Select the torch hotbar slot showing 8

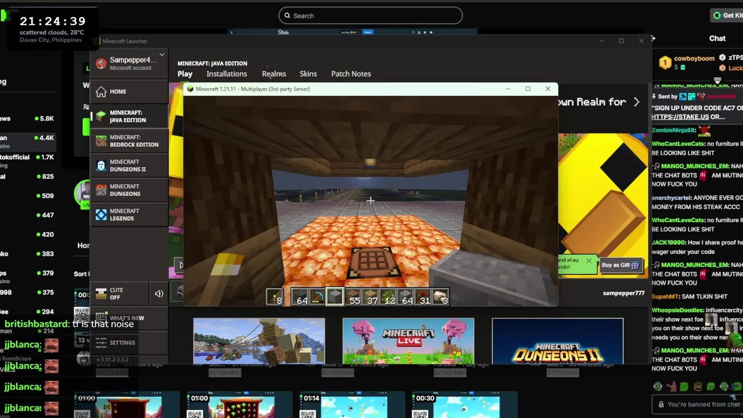click(275, 297)
